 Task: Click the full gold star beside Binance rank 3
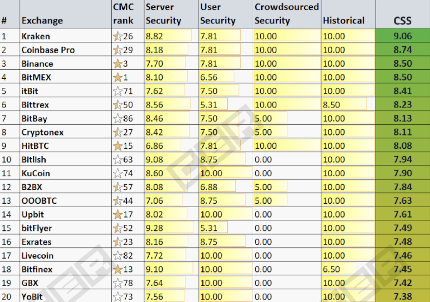click(x=117, y=64)
